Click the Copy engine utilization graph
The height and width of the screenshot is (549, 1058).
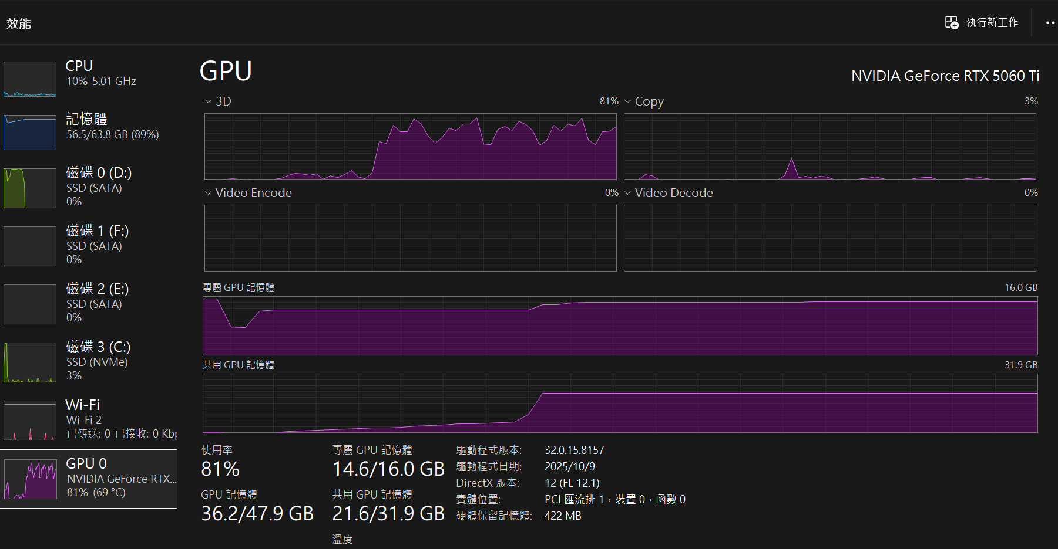pos(829,147)
